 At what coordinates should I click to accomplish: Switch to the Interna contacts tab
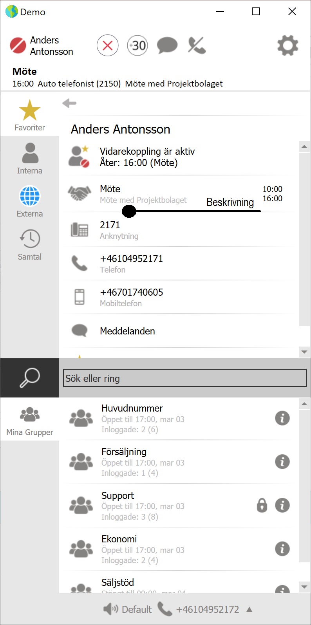[x=30, y=159]
